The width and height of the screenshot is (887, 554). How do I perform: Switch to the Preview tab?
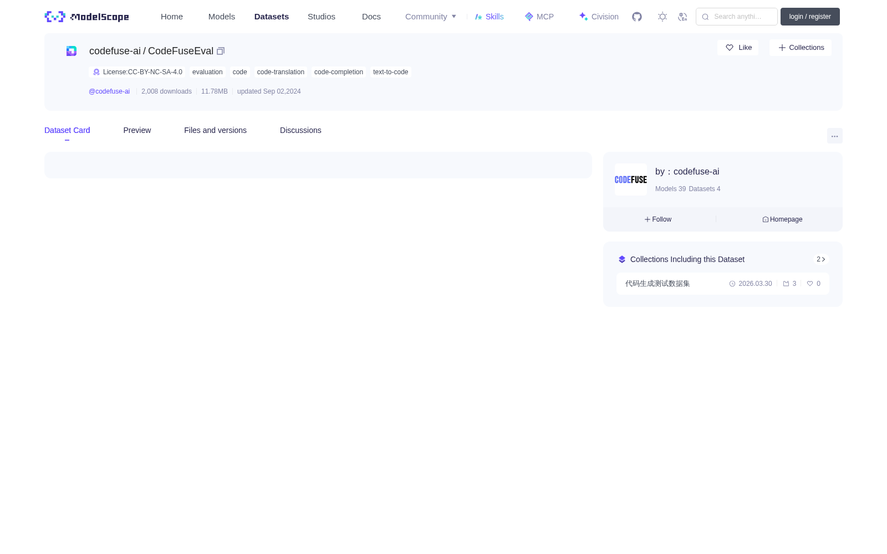click(x=137, y=130)
